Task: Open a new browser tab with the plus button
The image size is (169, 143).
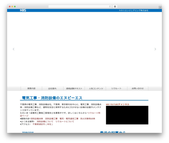Action: point(160,7)
